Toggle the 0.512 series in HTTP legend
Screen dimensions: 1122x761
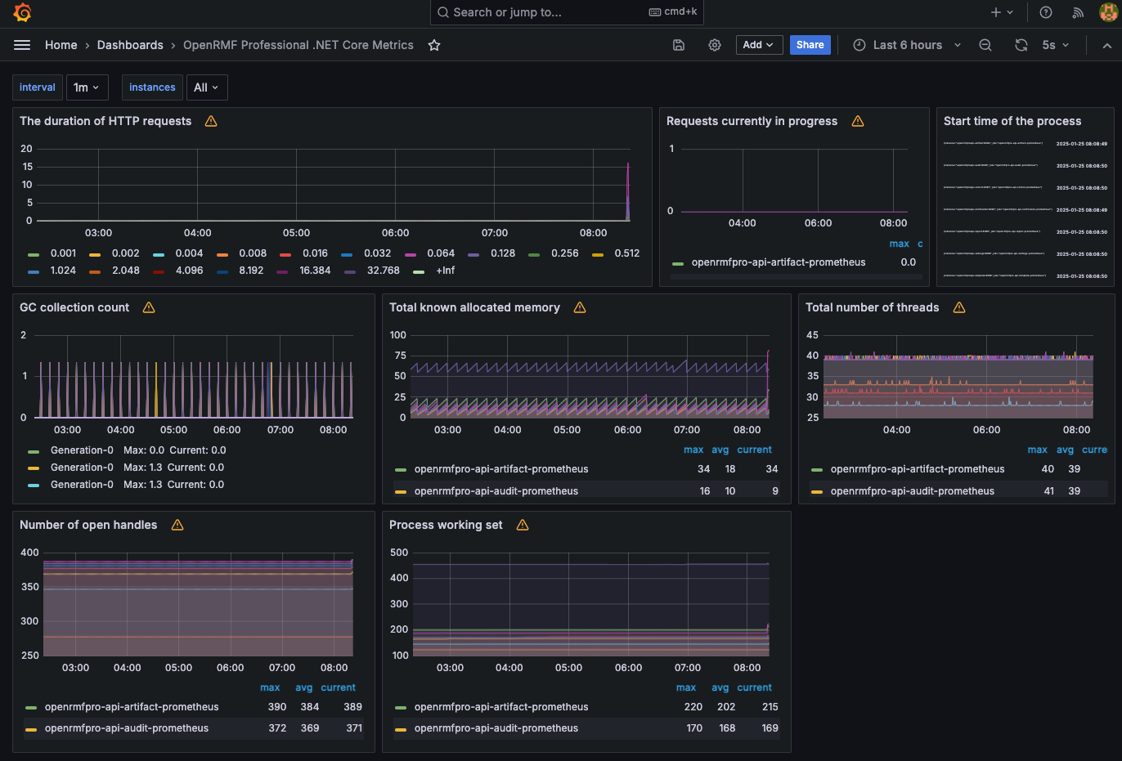[x=627, y=253]
